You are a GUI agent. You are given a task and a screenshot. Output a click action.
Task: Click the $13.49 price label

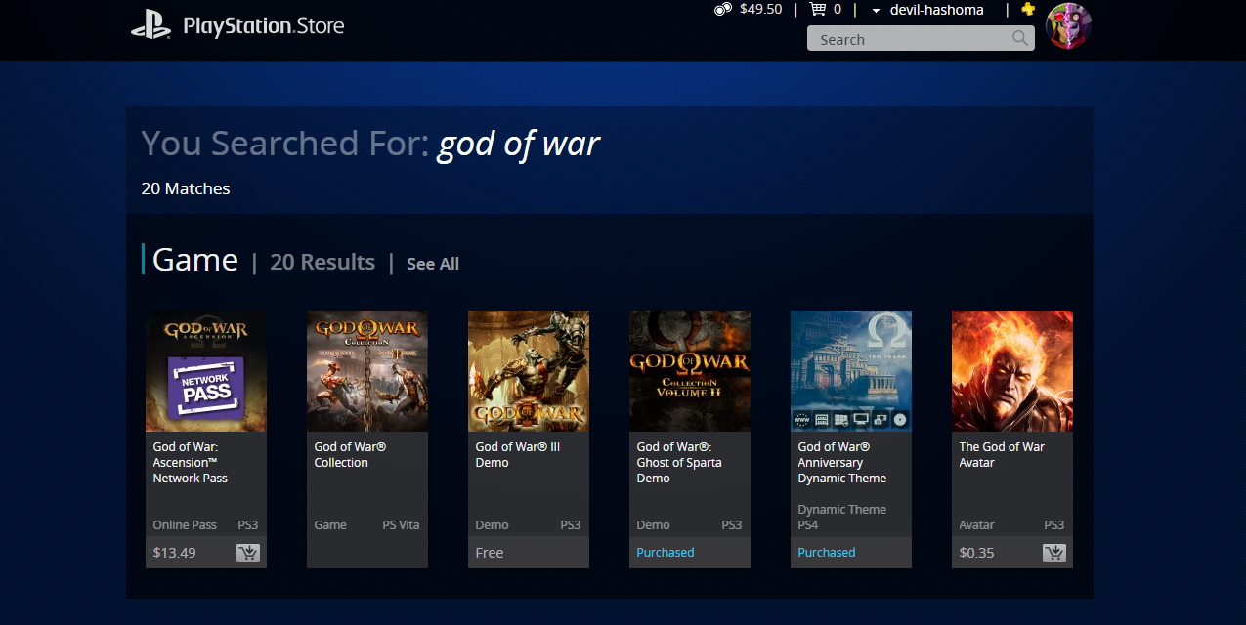click(x=175, y=553)
